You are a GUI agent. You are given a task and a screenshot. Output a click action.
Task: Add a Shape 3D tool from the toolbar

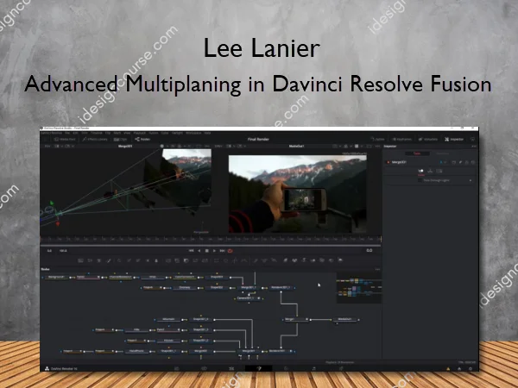[294, 260]
